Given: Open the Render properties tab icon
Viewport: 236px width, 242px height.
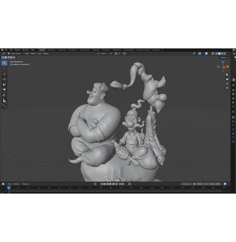Looking at the screenshot, I should (x=233, y=90).
